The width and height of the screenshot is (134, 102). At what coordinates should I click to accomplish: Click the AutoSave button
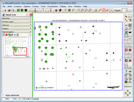(x=128, y=87)
